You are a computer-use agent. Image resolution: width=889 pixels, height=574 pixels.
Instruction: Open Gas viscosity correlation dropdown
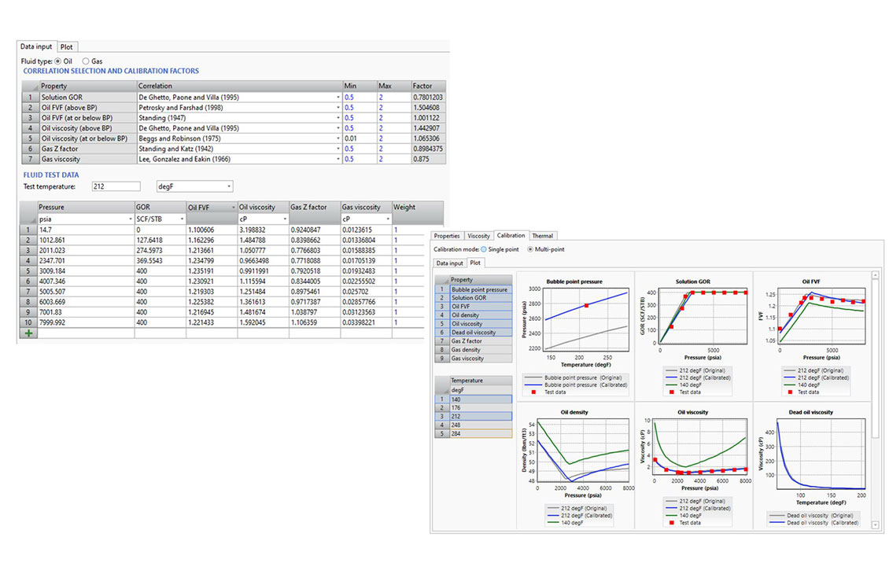click(x=340, y=159)
